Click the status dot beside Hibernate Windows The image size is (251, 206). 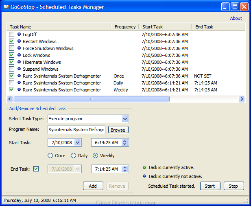[x=19, y=62]
